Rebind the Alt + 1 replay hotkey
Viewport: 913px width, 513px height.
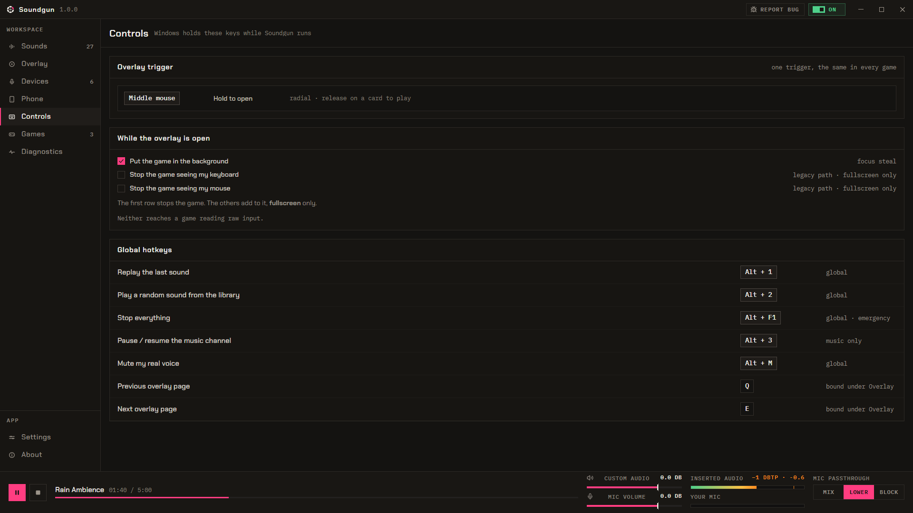coord(758,272)
